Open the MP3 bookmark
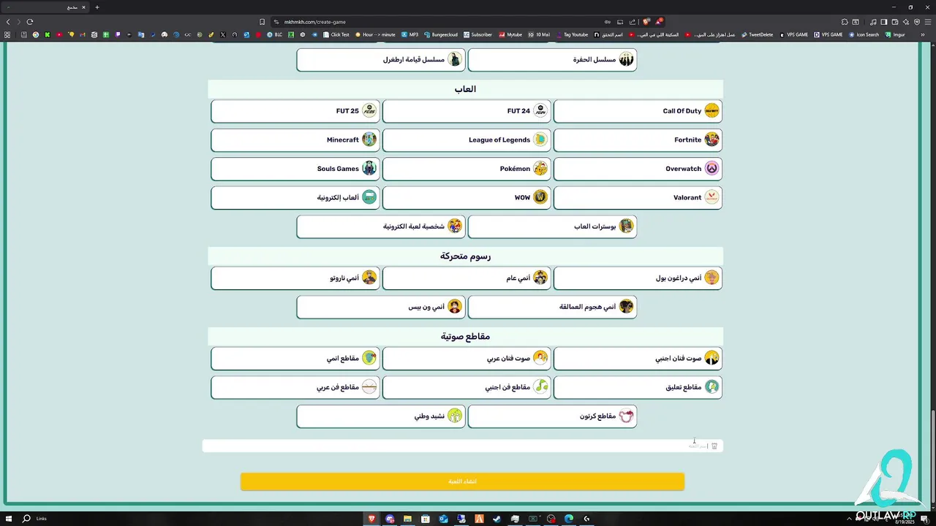Screen dimensions: 936x526 (409, 34)
